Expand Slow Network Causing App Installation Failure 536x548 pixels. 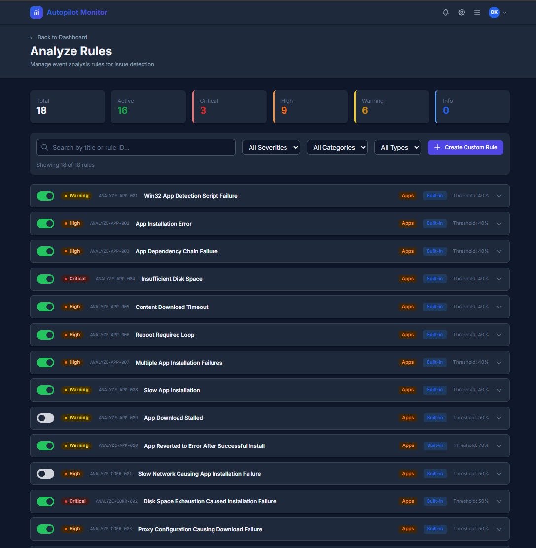499,474
